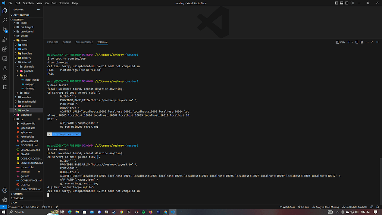The height and width of the screenshot is (215, 382).
Task: Open VS Code taskbar icon
Action: pyautogui.click(x=173, y=212)
